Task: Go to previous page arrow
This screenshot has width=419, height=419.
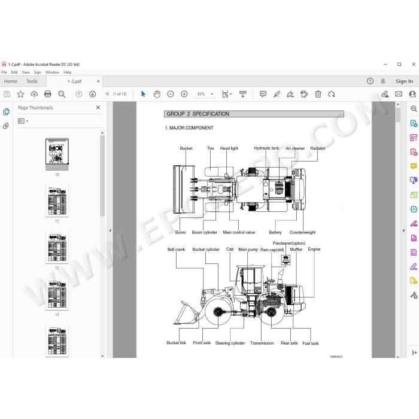Action: click(x=78, y=94)
